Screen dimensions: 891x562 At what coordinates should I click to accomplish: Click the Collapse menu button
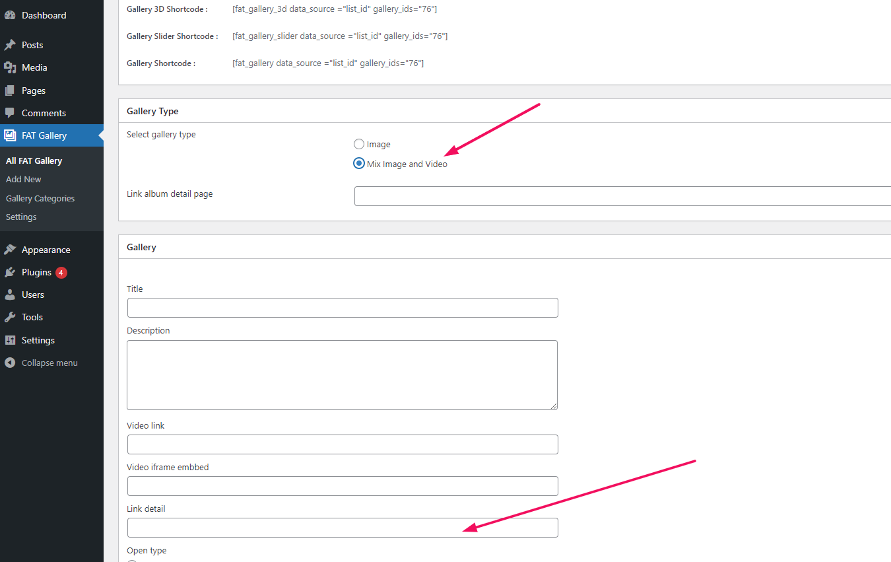(51, 363)
